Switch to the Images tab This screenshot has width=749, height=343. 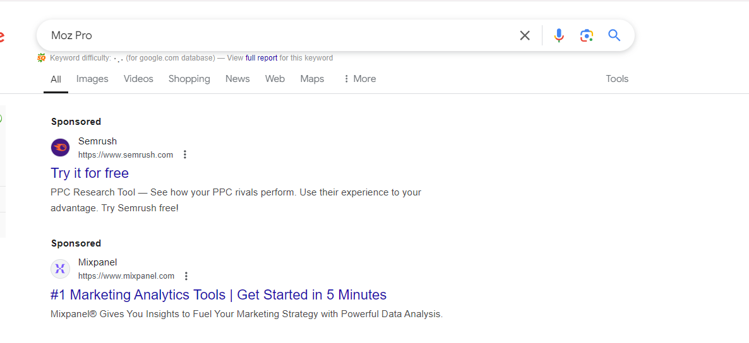[92, 79]
